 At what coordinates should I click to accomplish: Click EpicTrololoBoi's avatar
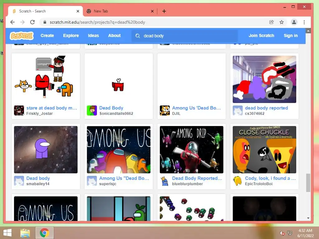coord(238,181)
